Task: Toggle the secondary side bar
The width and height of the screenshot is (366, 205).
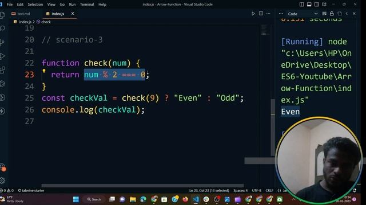Action: click(317, 5)
